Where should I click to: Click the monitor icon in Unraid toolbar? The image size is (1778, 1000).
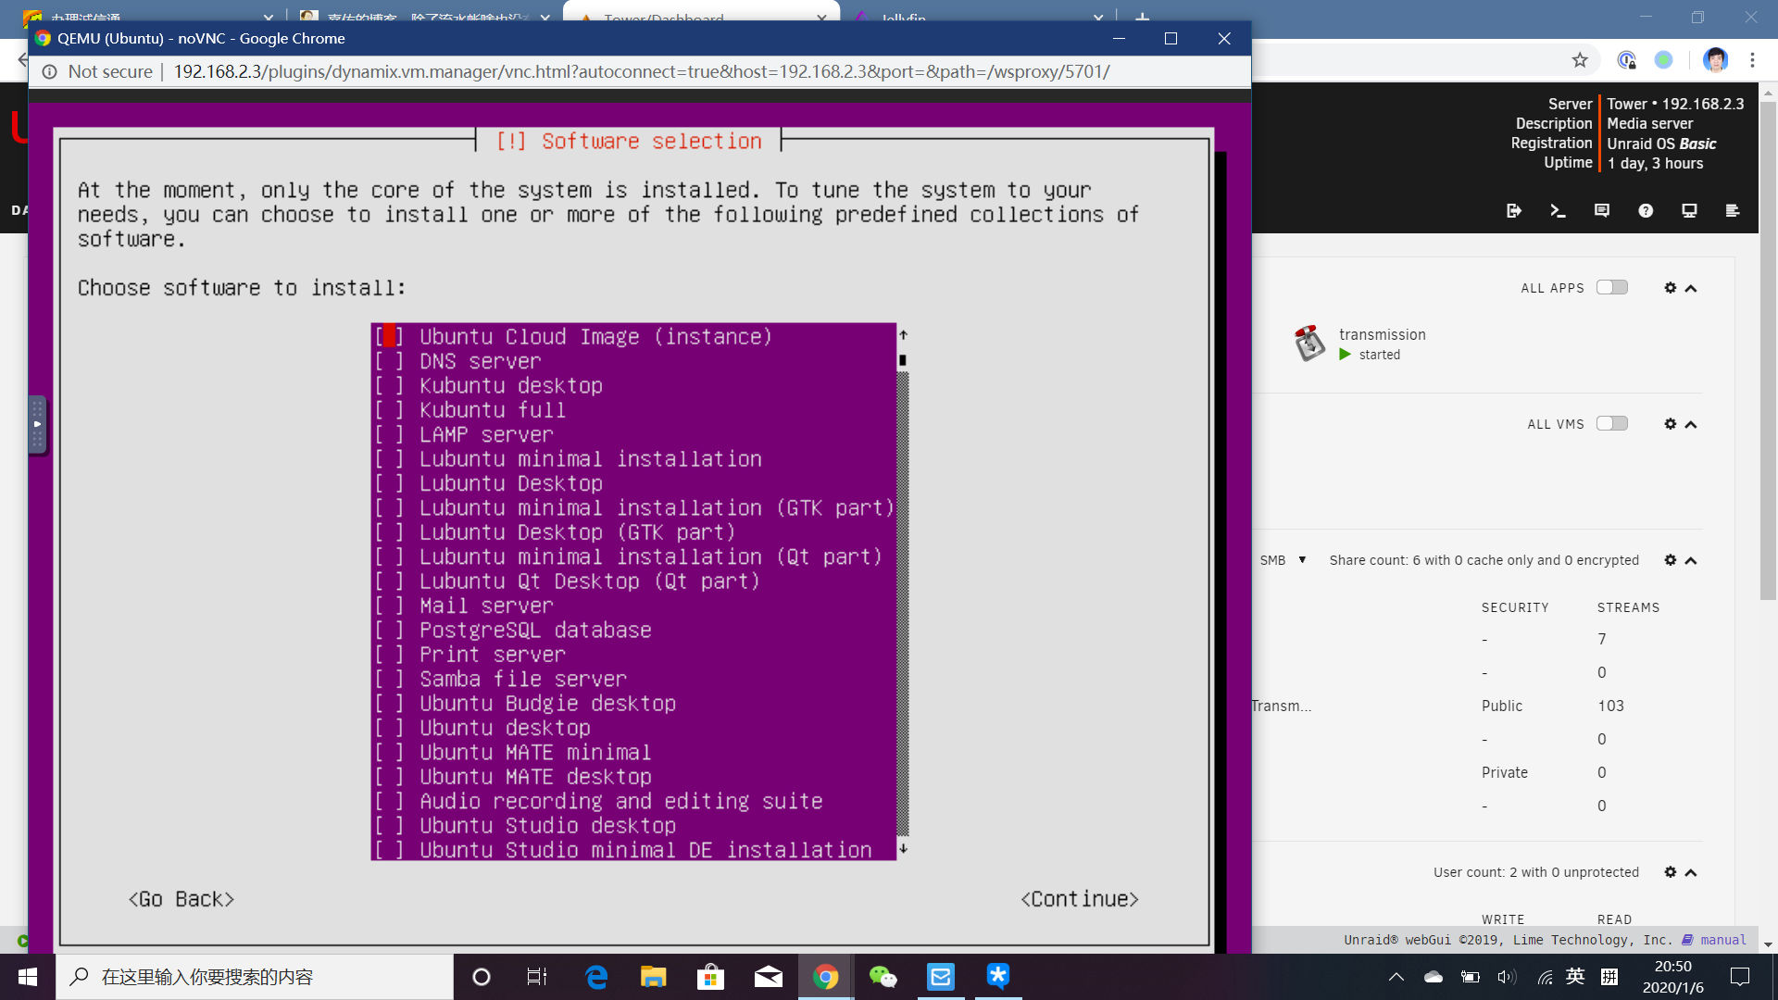(x=1689, y=210)
